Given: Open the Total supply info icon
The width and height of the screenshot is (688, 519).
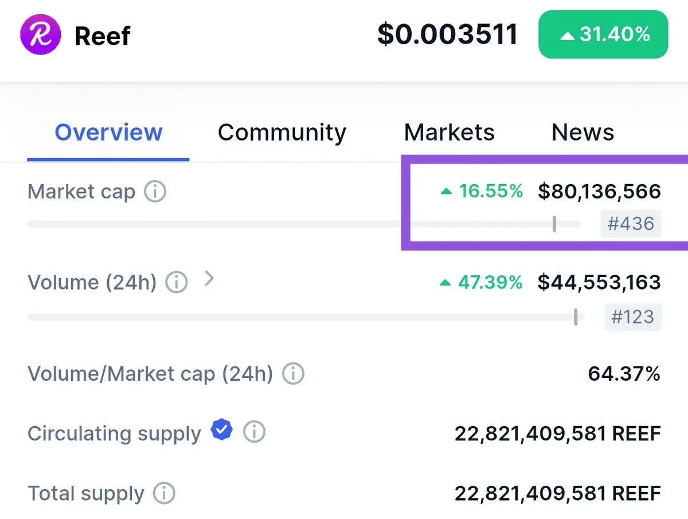Looking at the screenshot, I should pos(164,493).
